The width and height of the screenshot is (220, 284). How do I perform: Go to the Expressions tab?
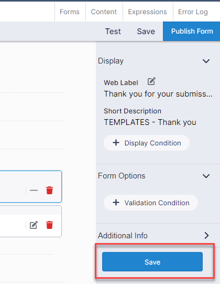click(x=147, y=12)
